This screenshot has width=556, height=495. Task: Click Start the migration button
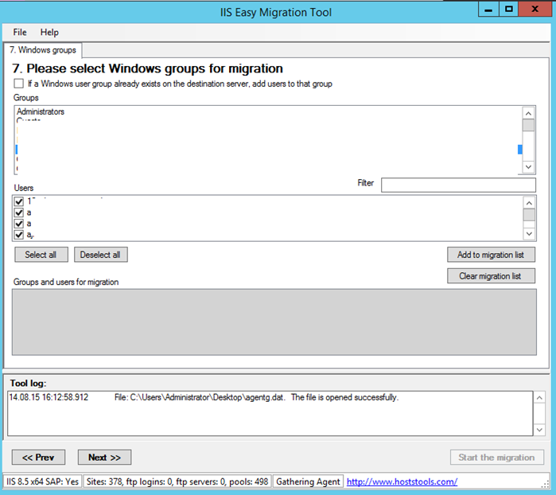[x=497, y=458]
